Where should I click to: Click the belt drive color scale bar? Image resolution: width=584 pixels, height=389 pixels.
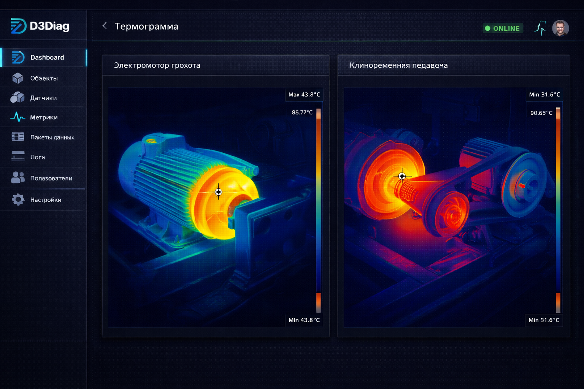(558, 210)
